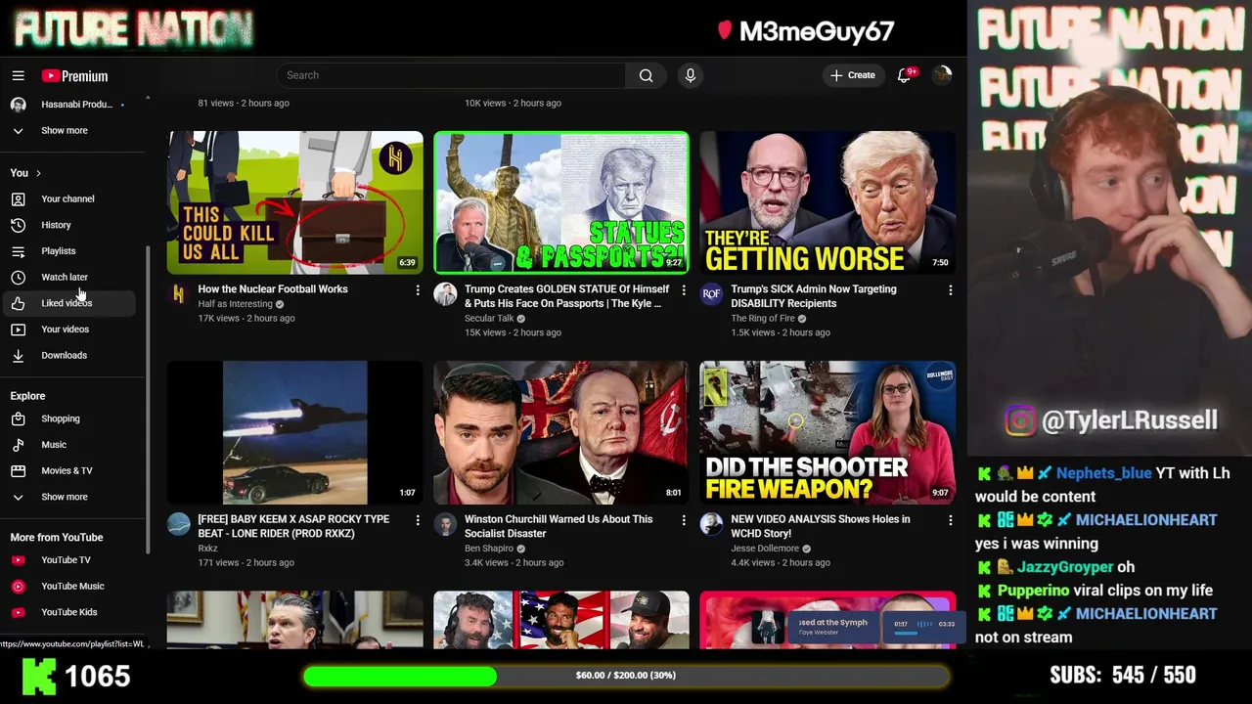Open Secular Talk channel avatar

point(445,294)
